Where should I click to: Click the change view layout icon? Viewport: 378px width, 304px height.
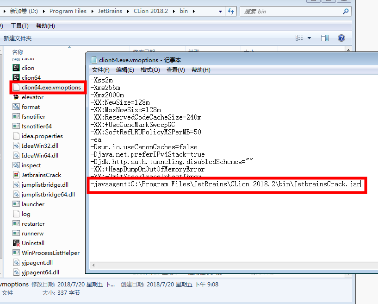point(299,38)
